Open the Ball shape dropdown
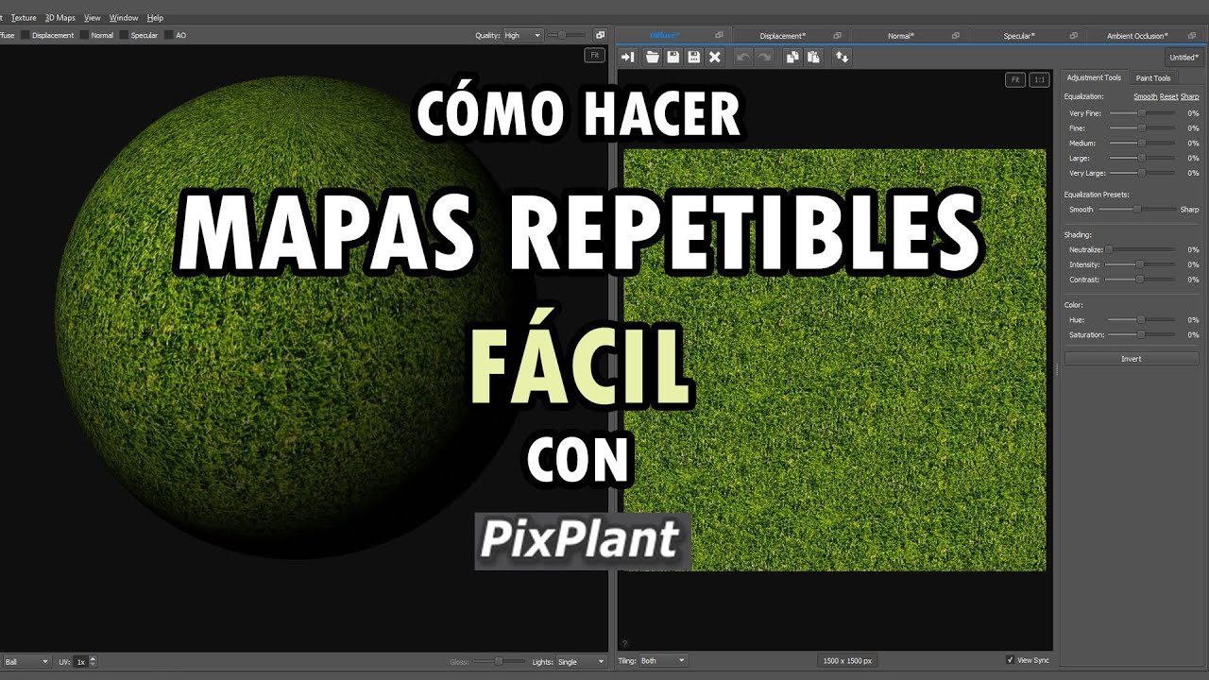The height and width of the screenshot is (680, 1209). pyautogui.click(x=26, y=662)
